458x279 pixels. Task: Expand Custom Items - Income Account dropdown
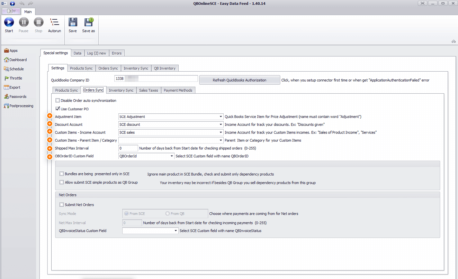(x=221, y=132)
